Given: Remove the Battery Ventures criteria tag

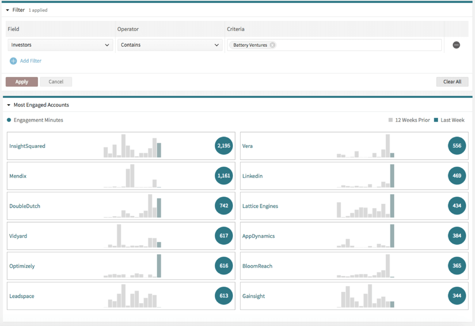Looking at the screenshot, I should click(x=272, y=45).
